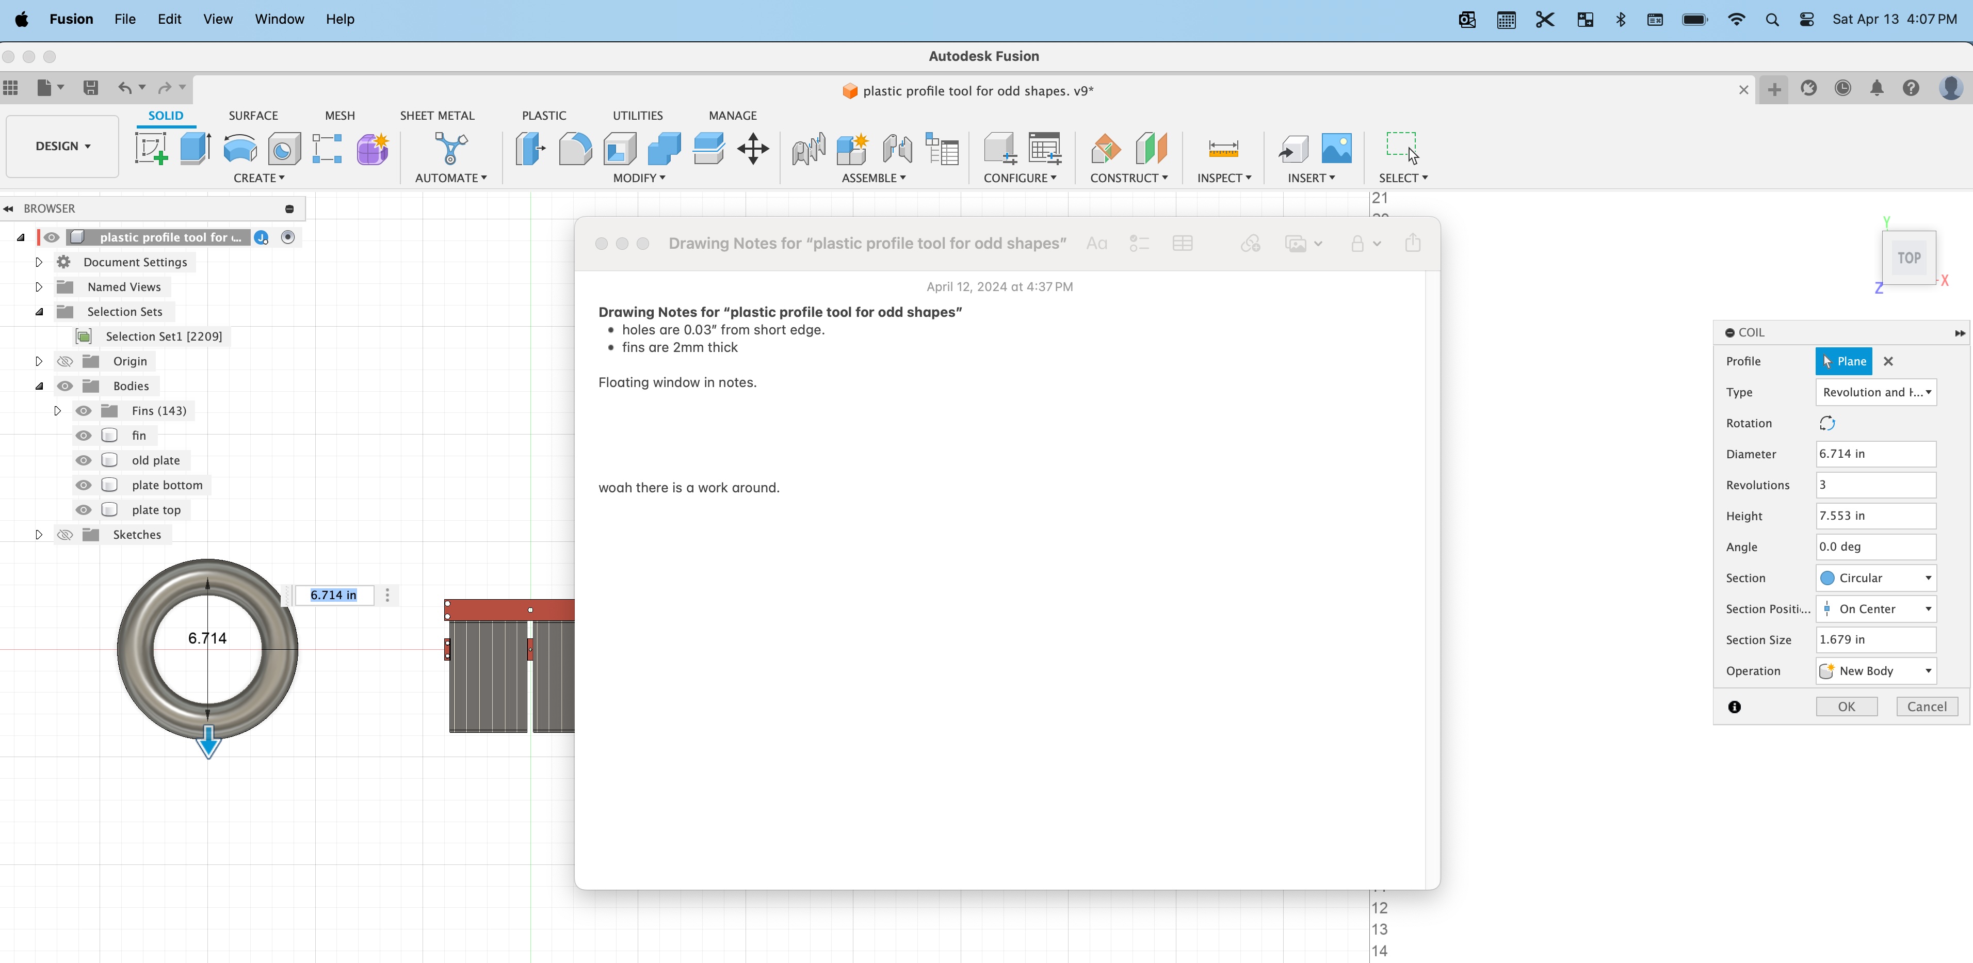Open the Window menu
The height and width of the screenshot is (963, 1973).
tap(279, 19)
